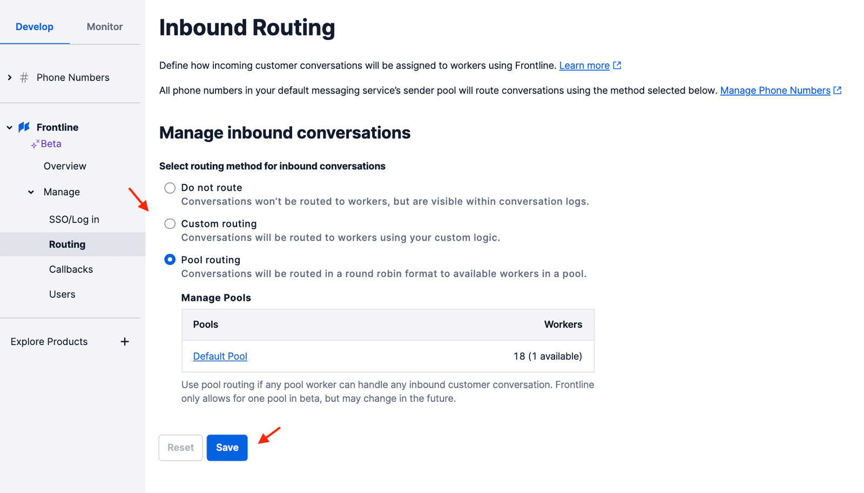Select Pool routing
Image resolution: width=864 pixels, height=493 pixels.
tap(170, 259)
